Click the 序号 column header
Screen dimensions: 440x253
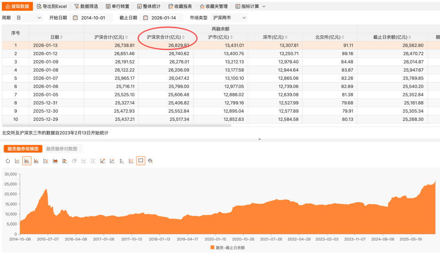click(x=15, y=33)
